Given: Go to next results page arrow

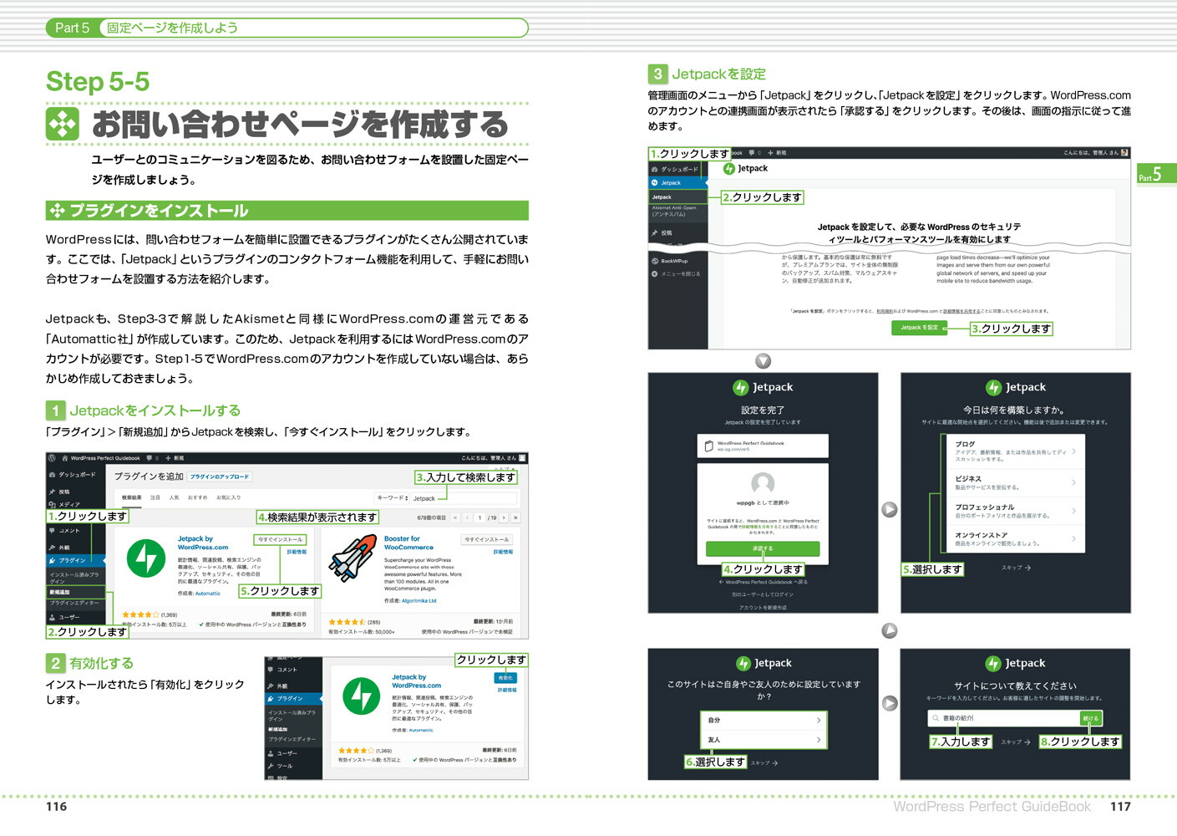Looking at the screenshot, I should tap(504, 517).
